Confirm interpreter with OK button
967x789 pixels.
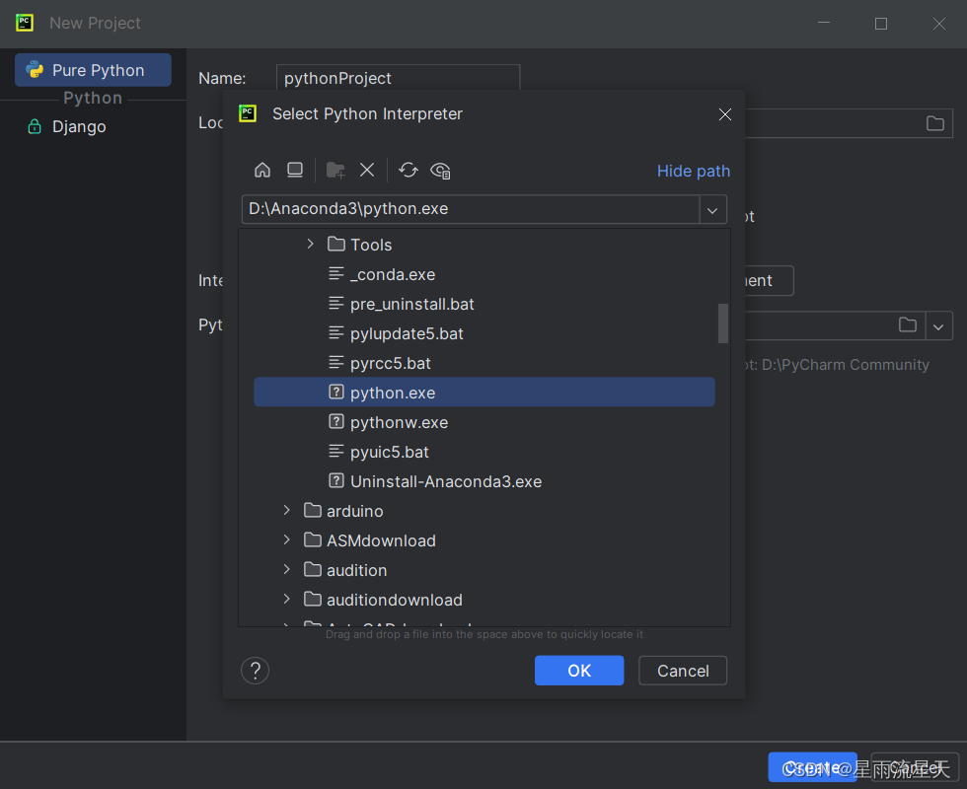[579, 671]
